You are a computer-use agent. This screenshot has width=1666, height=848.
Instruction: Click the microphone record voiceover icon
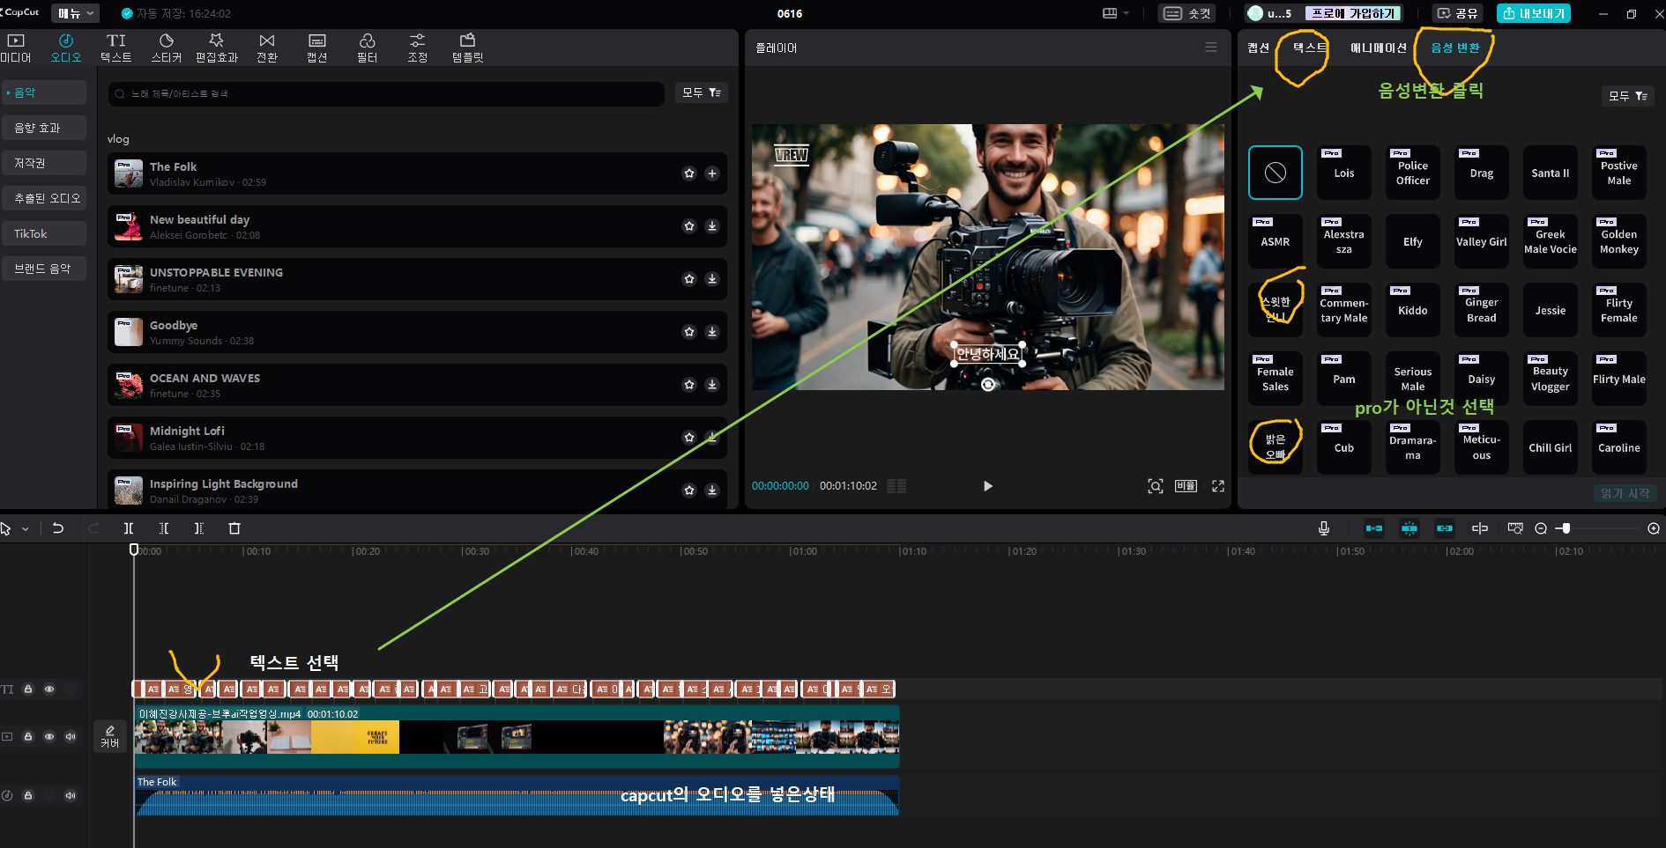click(x=1323, y=528)
